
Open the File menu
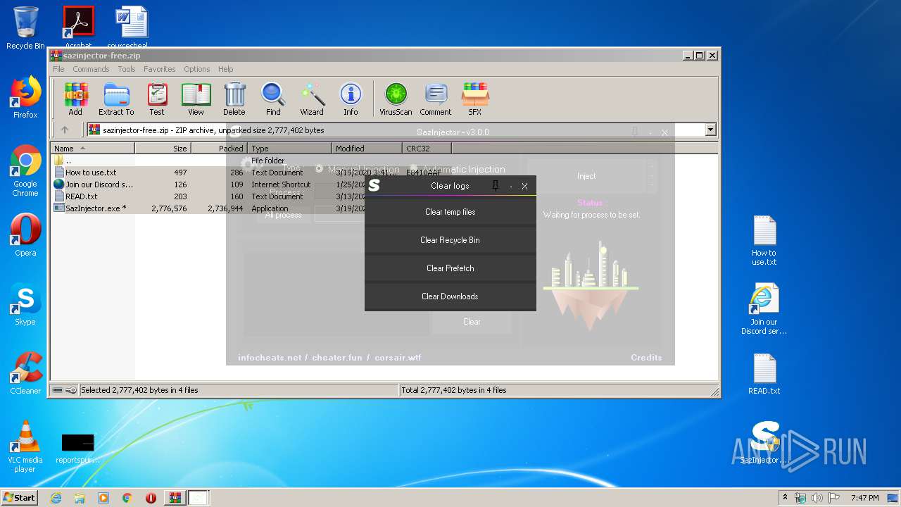(x=58, y=69)
